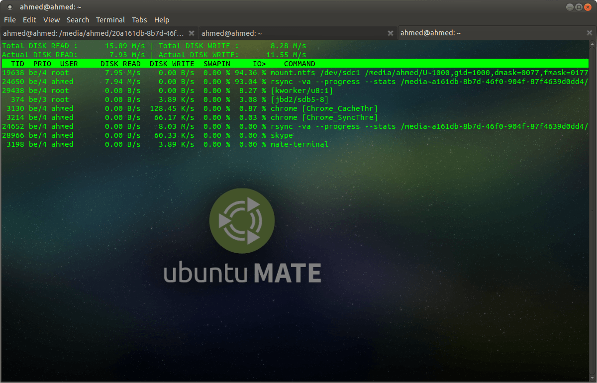Image resolution: width=597 pixels, height=383 pixels.
Task: Click the 7.94 M/s disk read value
Action: click(123, 82)
